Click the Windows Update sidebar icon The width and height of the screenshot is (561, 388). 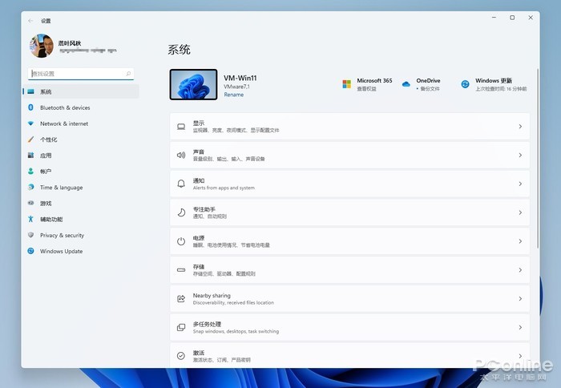point(30,251)
